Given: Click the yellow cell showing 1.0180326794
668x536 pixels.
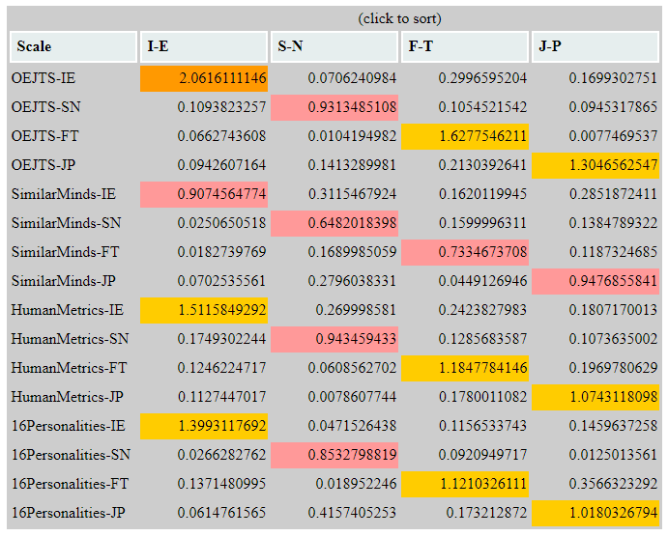Looking at the screenshot, I should point(595,513).
